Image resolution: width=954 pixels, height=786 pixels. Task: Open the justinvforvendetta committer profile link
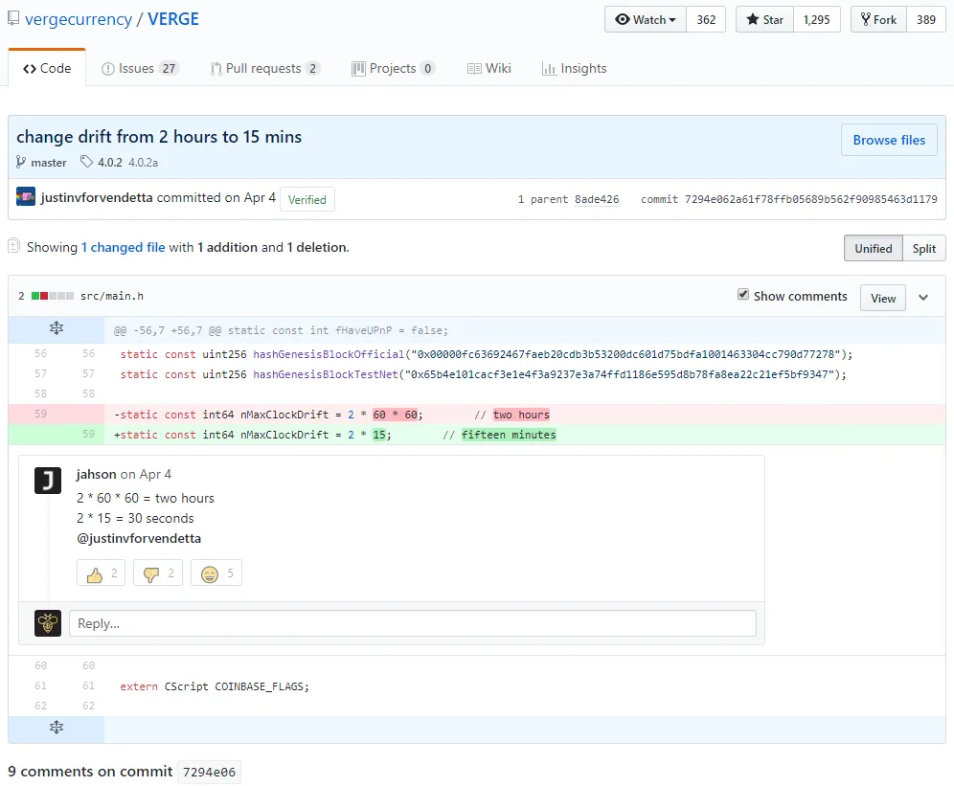click(97, 198)
